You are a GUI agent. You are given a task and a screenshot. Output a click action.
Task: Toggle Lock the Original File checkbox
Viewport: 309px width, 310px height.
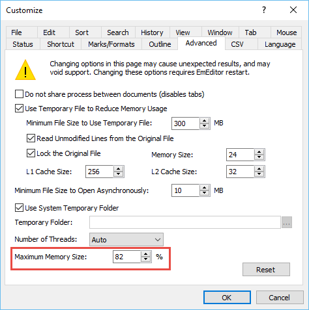31,153
